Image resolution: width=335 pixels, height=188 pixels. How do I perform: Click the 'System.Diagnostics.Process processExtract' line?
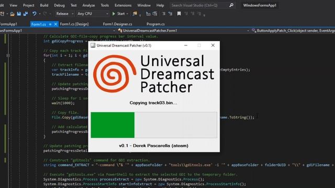[124, 179]
